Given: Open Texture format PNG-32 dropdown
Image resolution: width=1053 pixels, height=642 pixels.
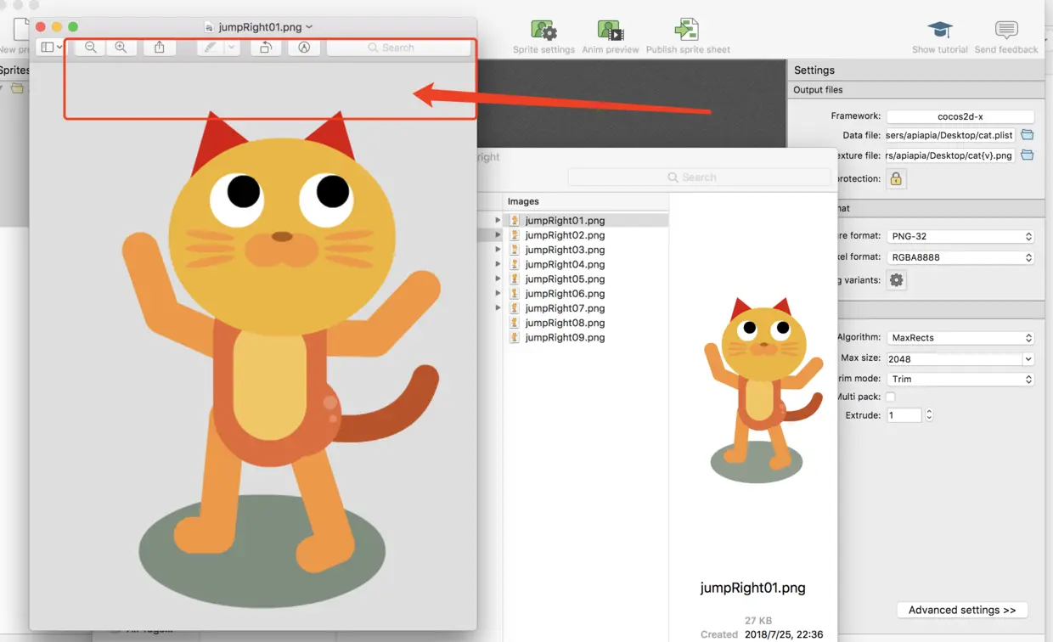Looking at the screenshot, I should [x=960, y=237].
